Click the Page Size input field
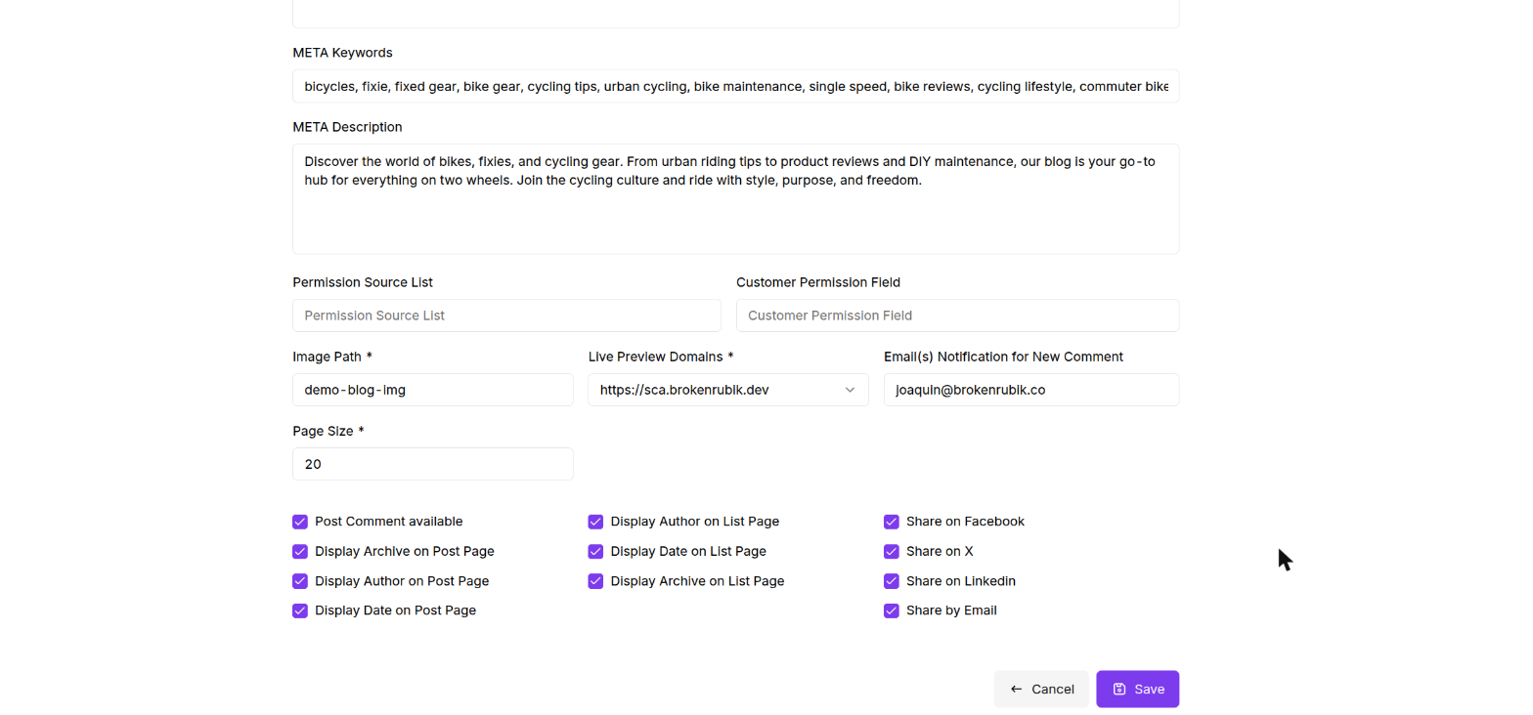1533x715 pixels. click(433, 464)
